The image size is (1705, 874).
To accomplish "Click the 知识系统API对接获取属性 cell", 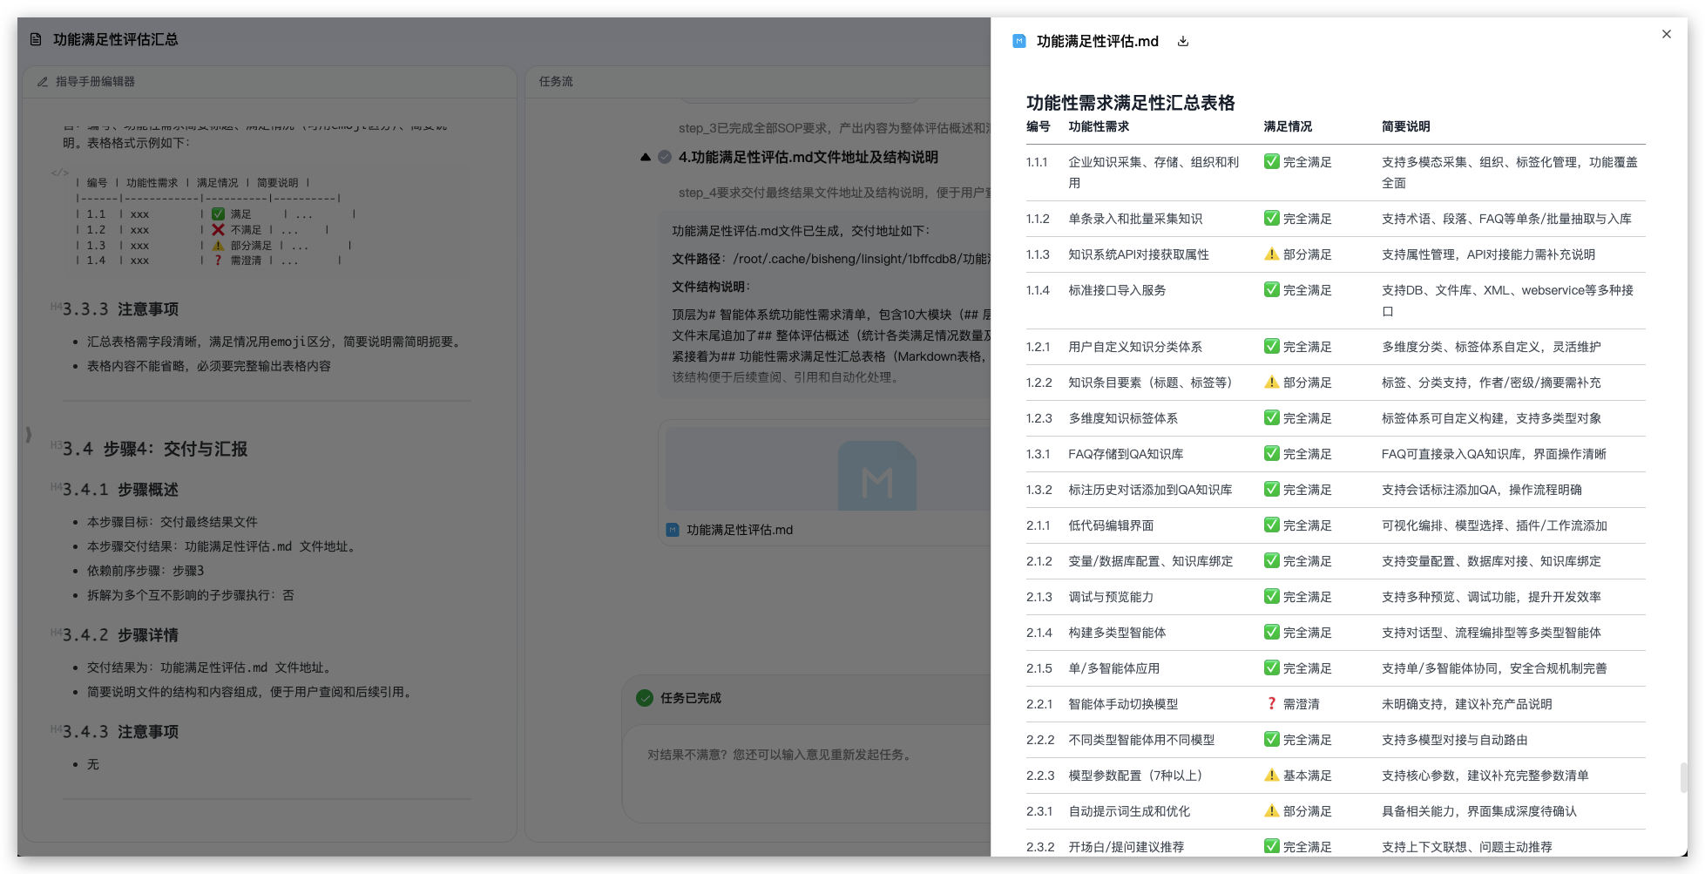I will [x=1139, y=254].
